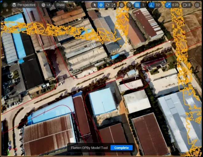Choose the Select objects cursor tool
This screenshot has height=157, width=203.
95,5
